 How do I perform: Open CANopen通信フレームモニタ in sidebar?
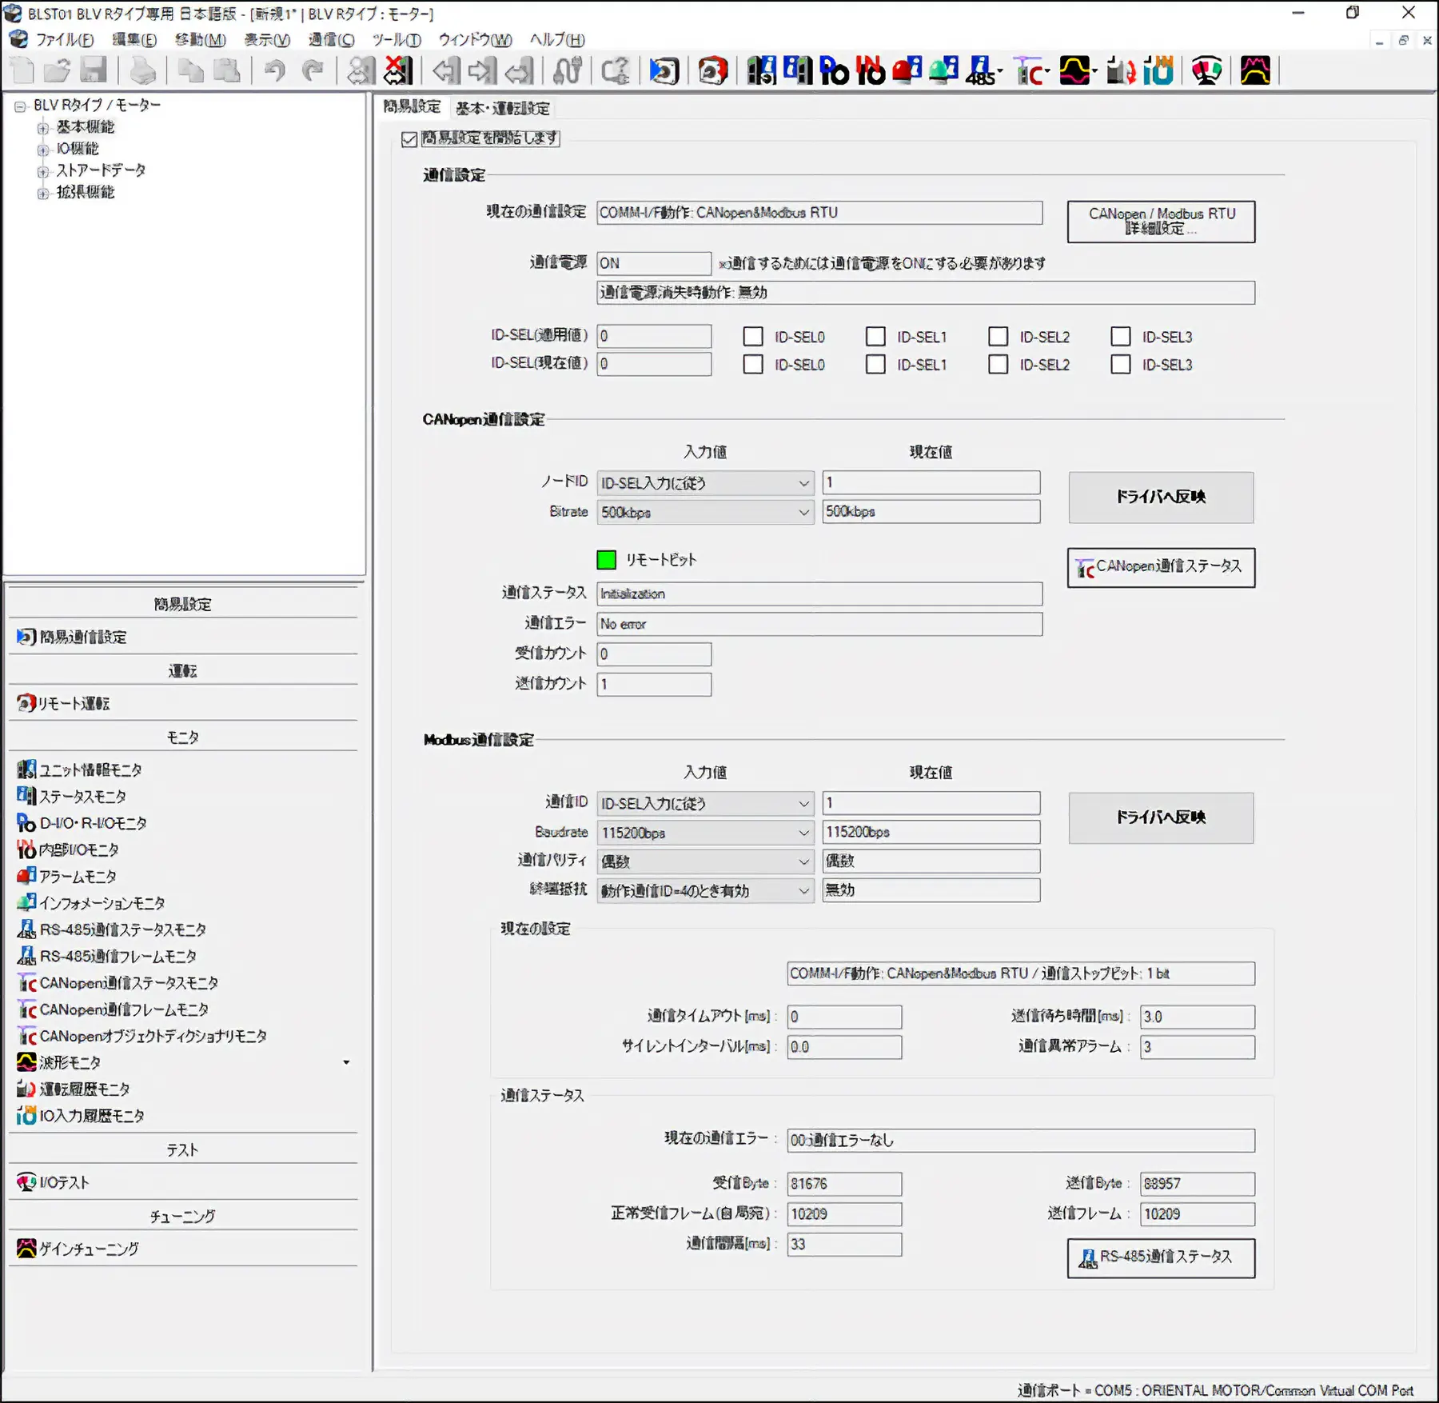[123, 1009]
